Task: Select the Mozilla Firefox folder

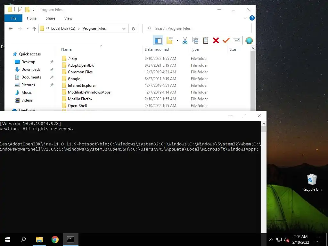Action: 80,99
